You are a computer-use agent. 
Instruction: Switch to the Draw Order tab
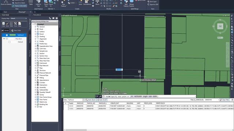pyautogui.click(x=16, y=31)
